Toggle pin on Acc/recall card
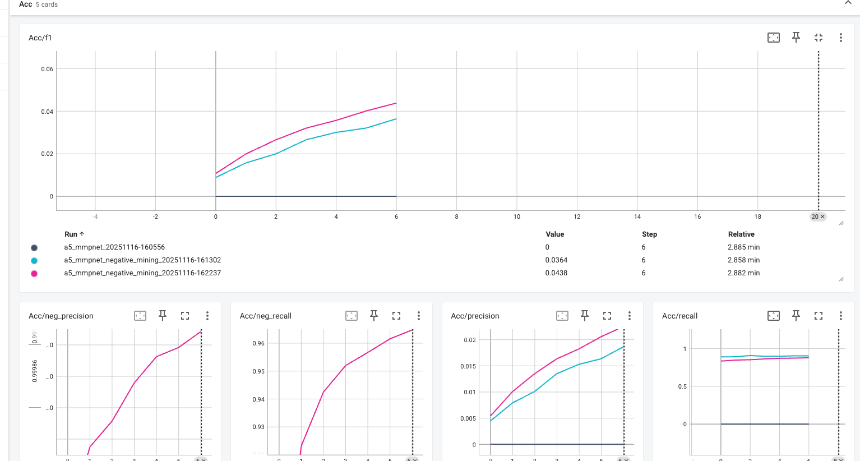 pos(796,316)
